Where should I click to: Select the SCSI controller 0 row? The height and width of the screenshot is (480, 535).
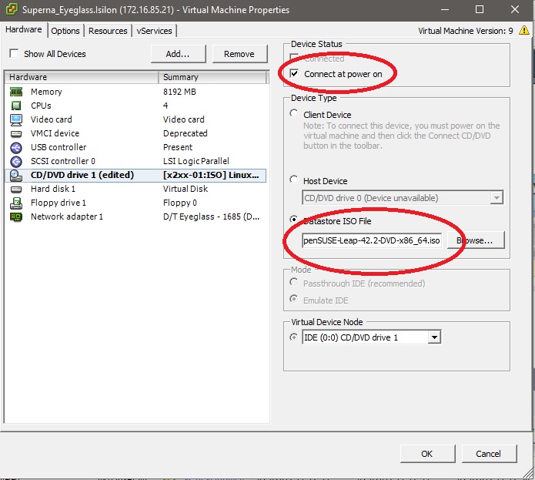(135, 161)
